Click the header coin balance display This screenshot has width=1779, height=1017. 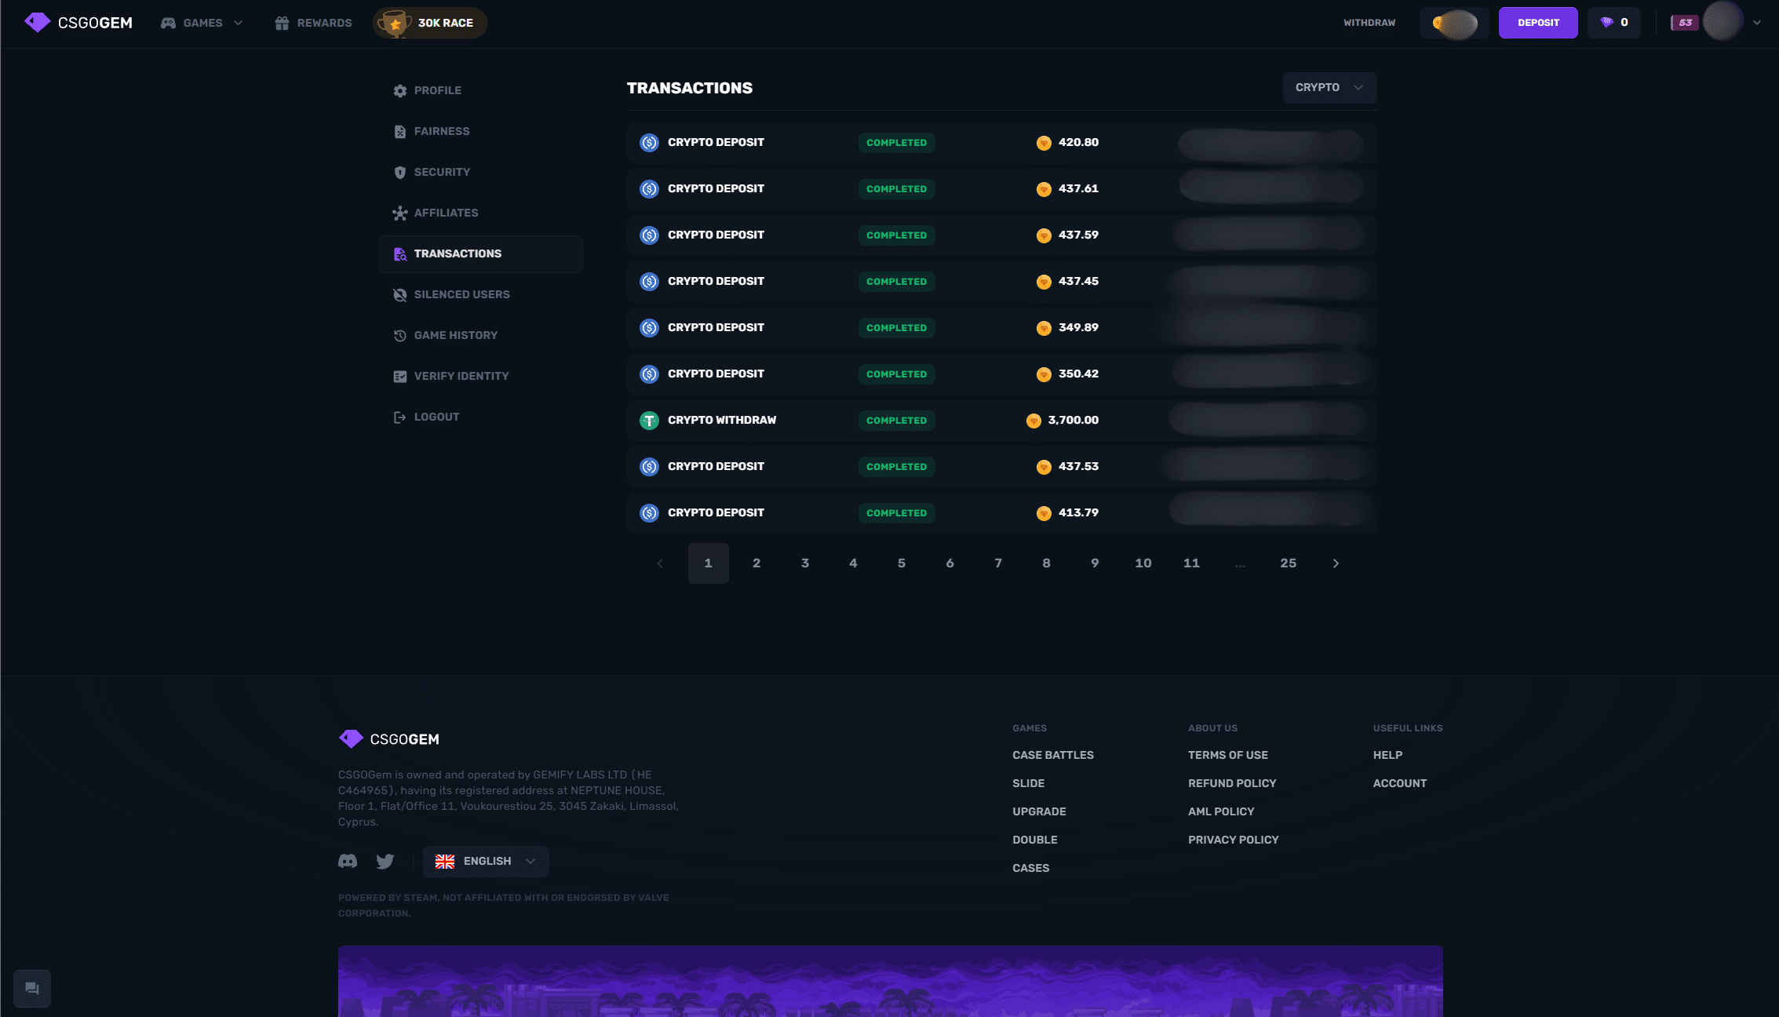1454,23
